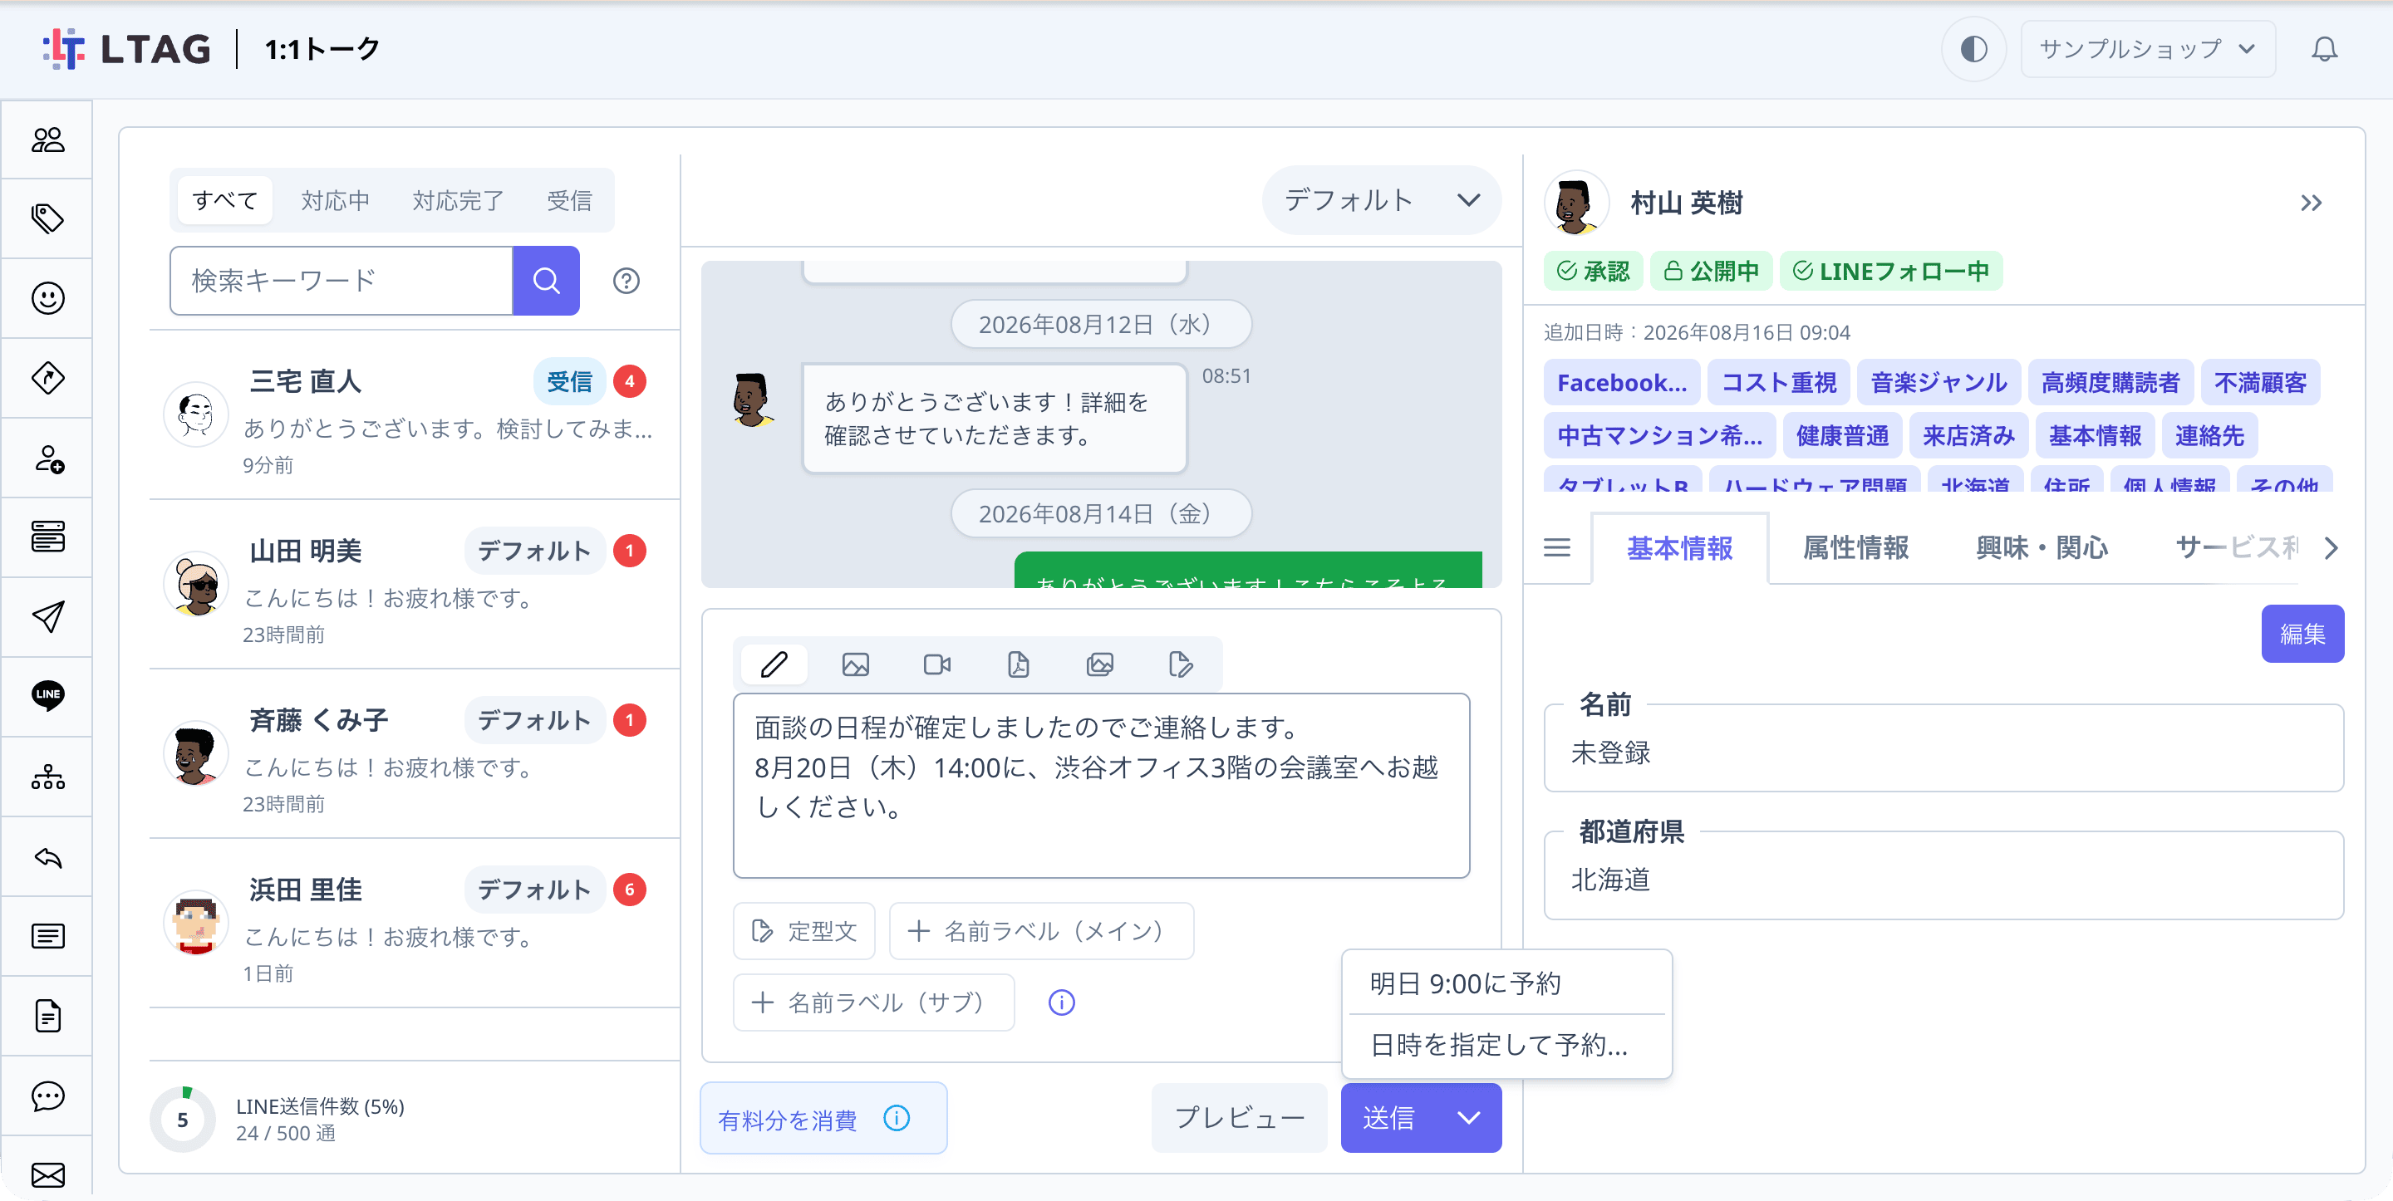Open the 興味・関心 tab

[2042, 548]
